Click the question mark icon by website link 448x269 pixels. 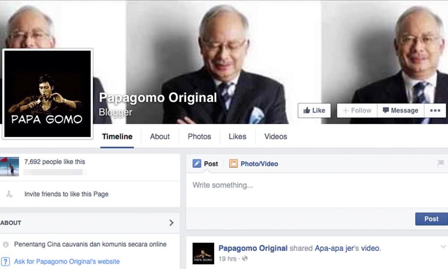(5, 261)
